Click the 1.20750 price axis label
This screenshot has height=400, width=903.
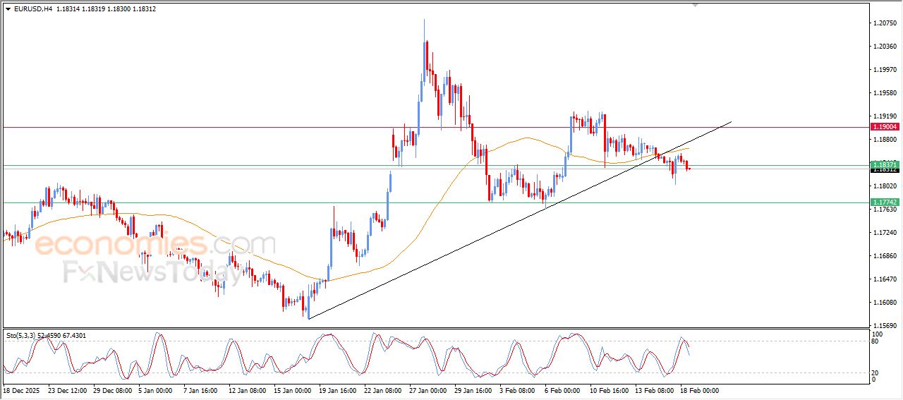885,23
